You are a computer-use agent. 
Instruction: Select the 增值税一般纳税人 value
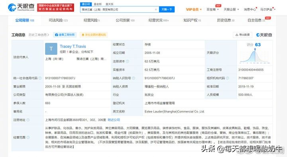pyautogui.click(x=157, y=87)
